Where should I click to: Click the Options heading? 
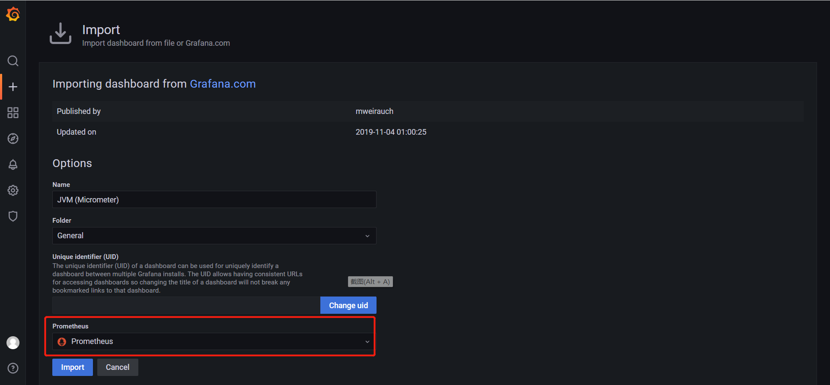point(72,163)
